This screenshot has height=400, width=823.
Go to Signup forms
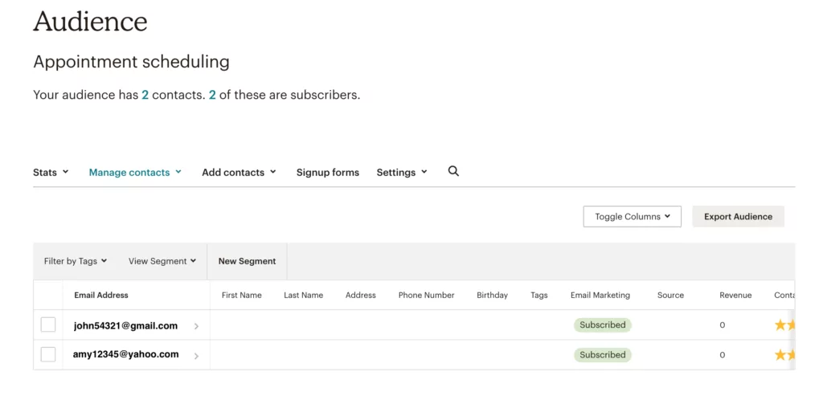[327, 172]
